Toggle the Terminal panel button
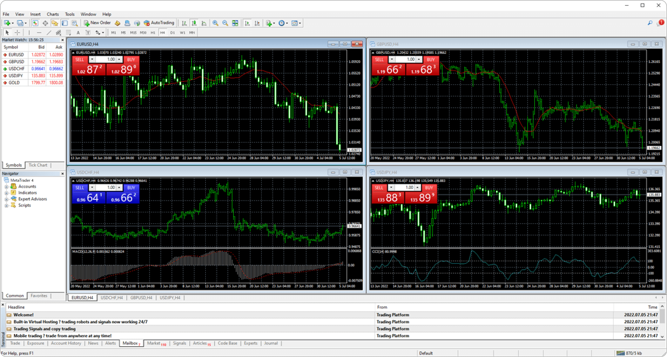This screenshot has width=667, height=357. pos(65,23)
